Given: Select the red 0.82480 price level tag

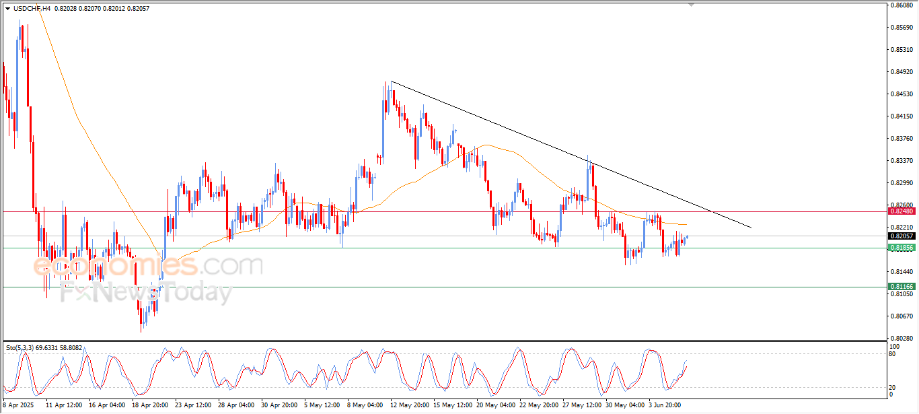Looking at the screenshot, I should click(902, 211).
